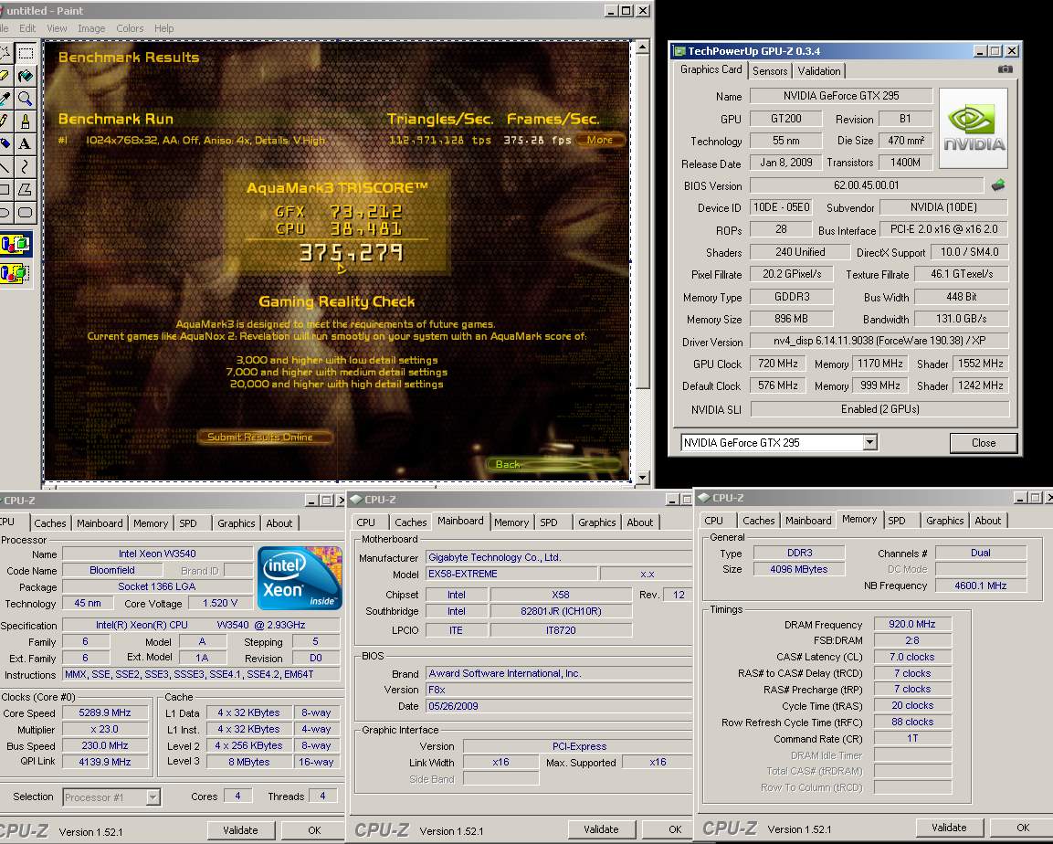Viewport: 1053px width, 844px height.
Task: Open the Graphics Card tab in GPU-Z
Action: point(711,69)
